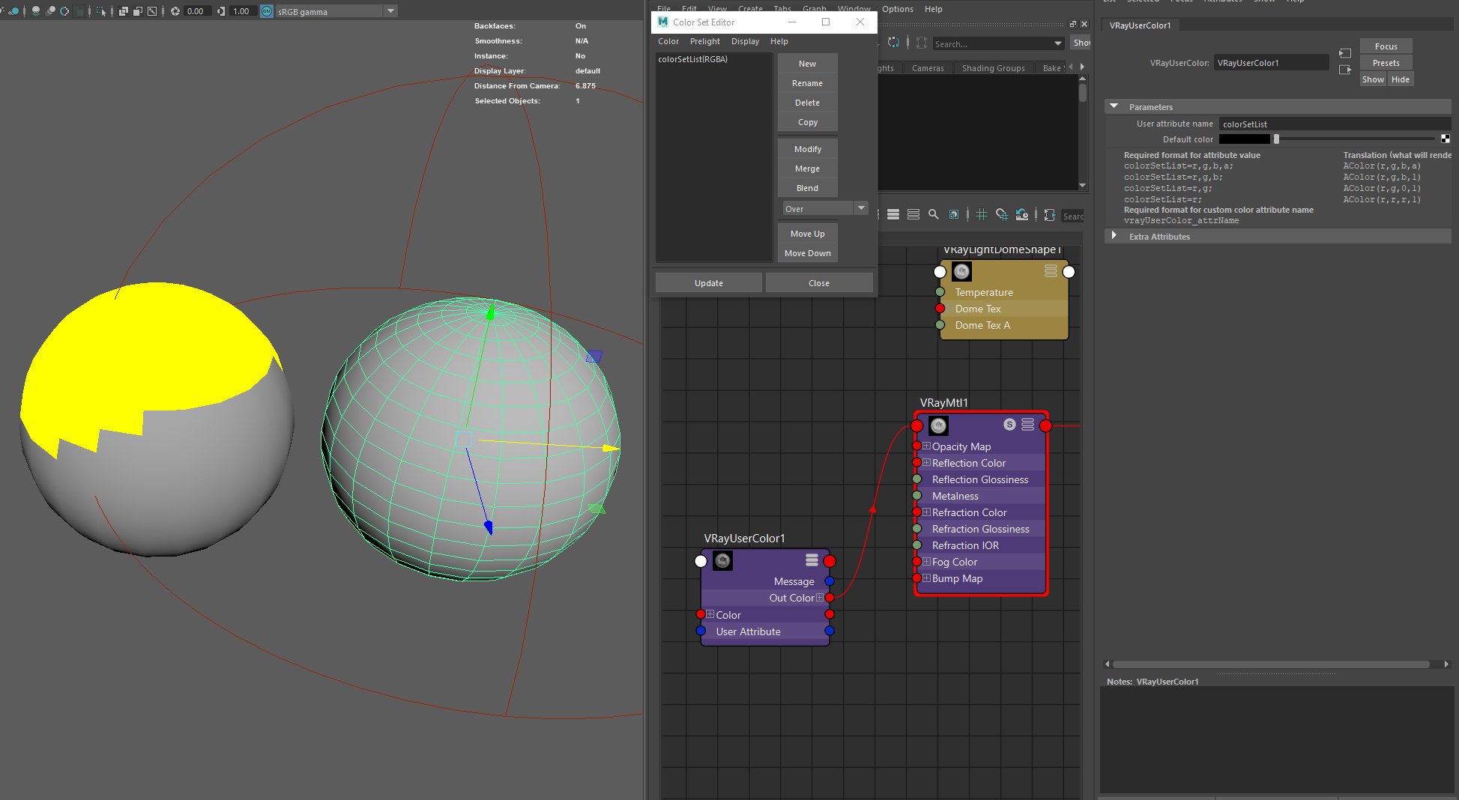Switch to the Cameras tab

pos(928,68)
